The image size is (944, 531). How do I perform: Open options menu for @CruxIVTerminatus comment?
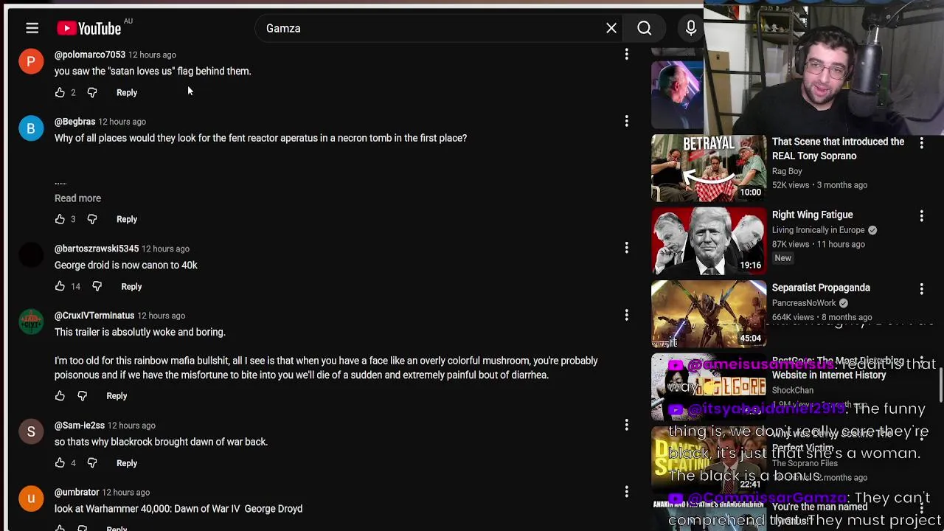627,315
